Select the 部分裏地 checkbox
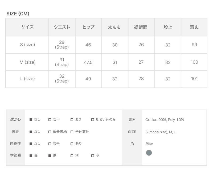The height and width of the screenshot is (182, 213). (50, 132)
